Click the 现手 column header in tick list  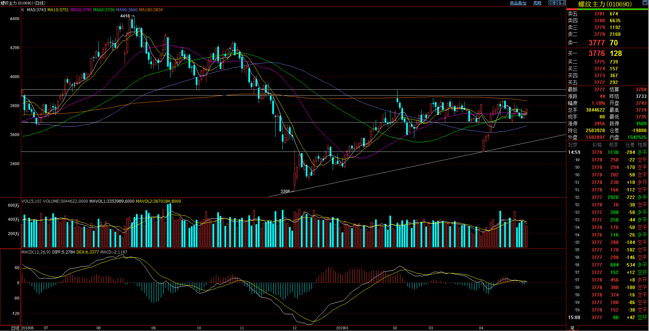coord(613,145)
